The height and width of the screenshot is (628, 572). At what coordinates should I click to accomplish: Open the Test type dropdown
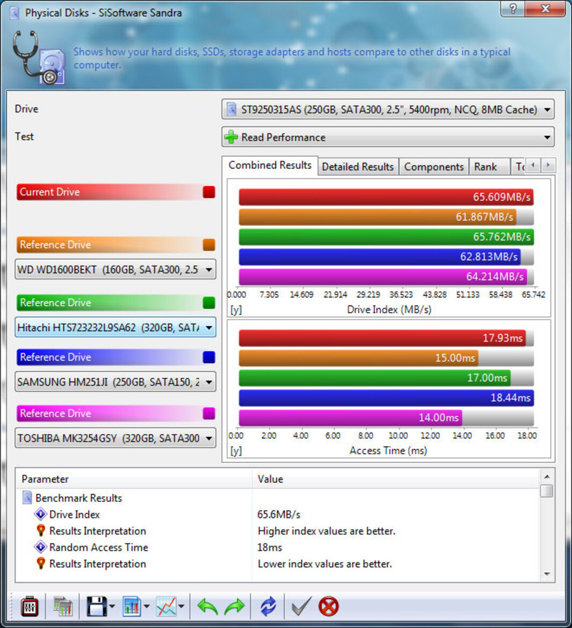click(x=388, y=137)
